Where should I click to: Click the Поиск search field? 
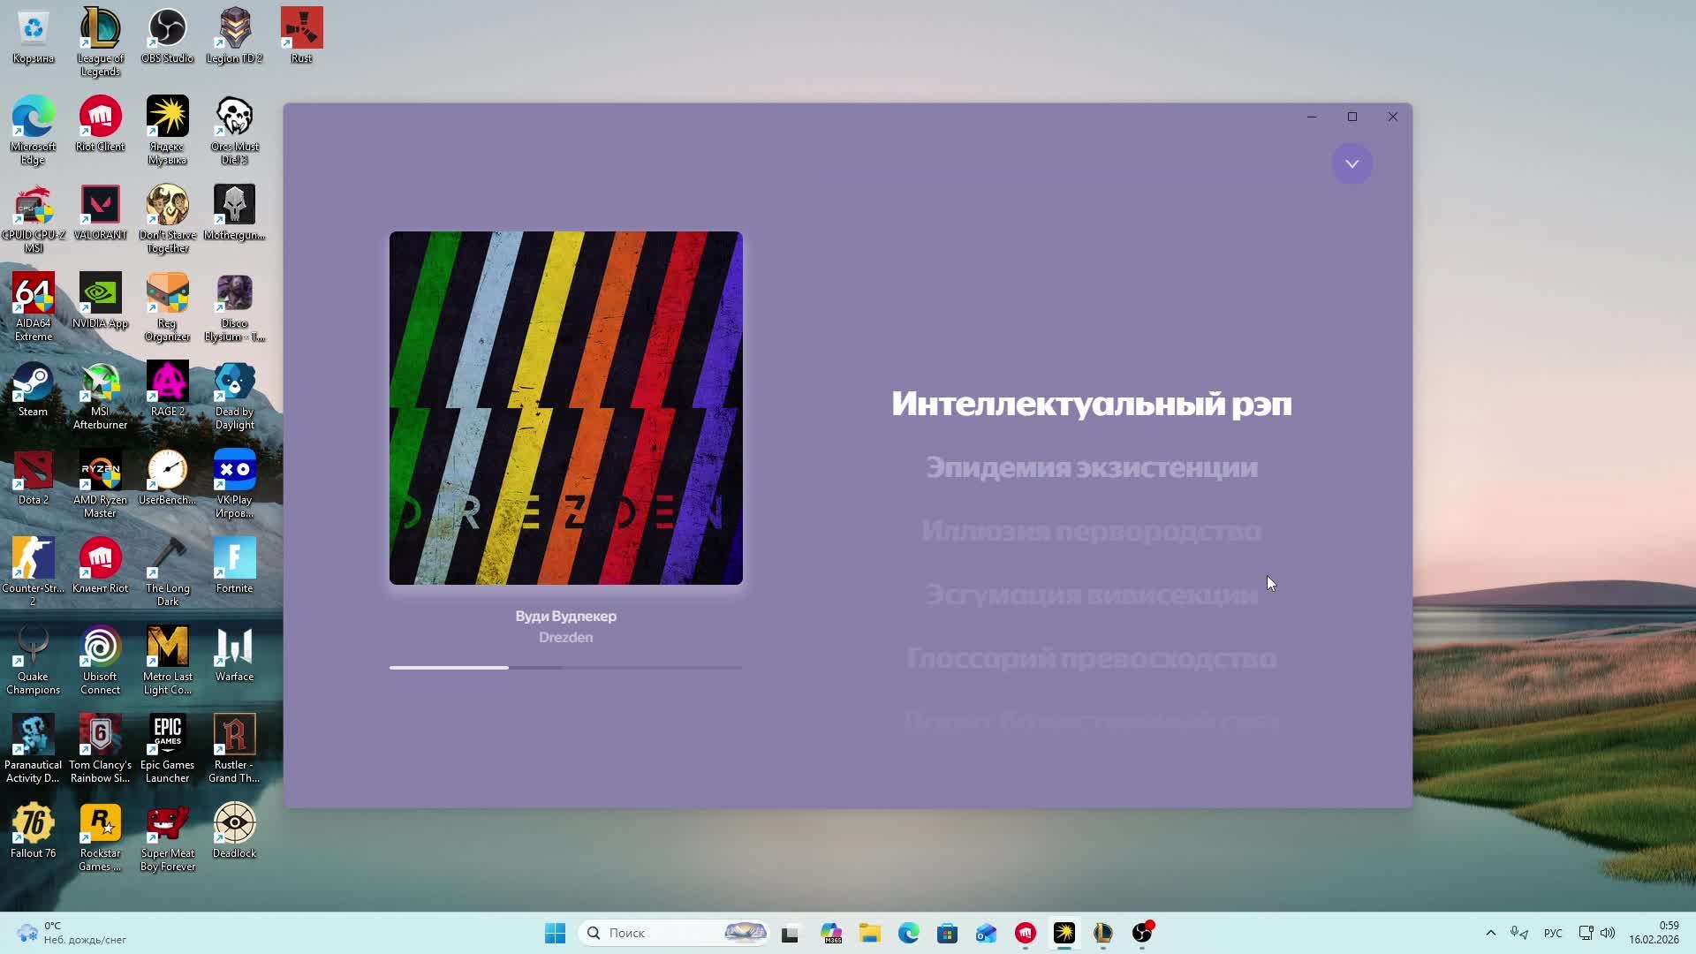(x=671, y=932)
